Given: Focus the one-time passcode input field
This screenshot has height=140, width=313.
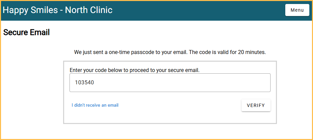Looking at the screenshot, I should pos(170,83).
